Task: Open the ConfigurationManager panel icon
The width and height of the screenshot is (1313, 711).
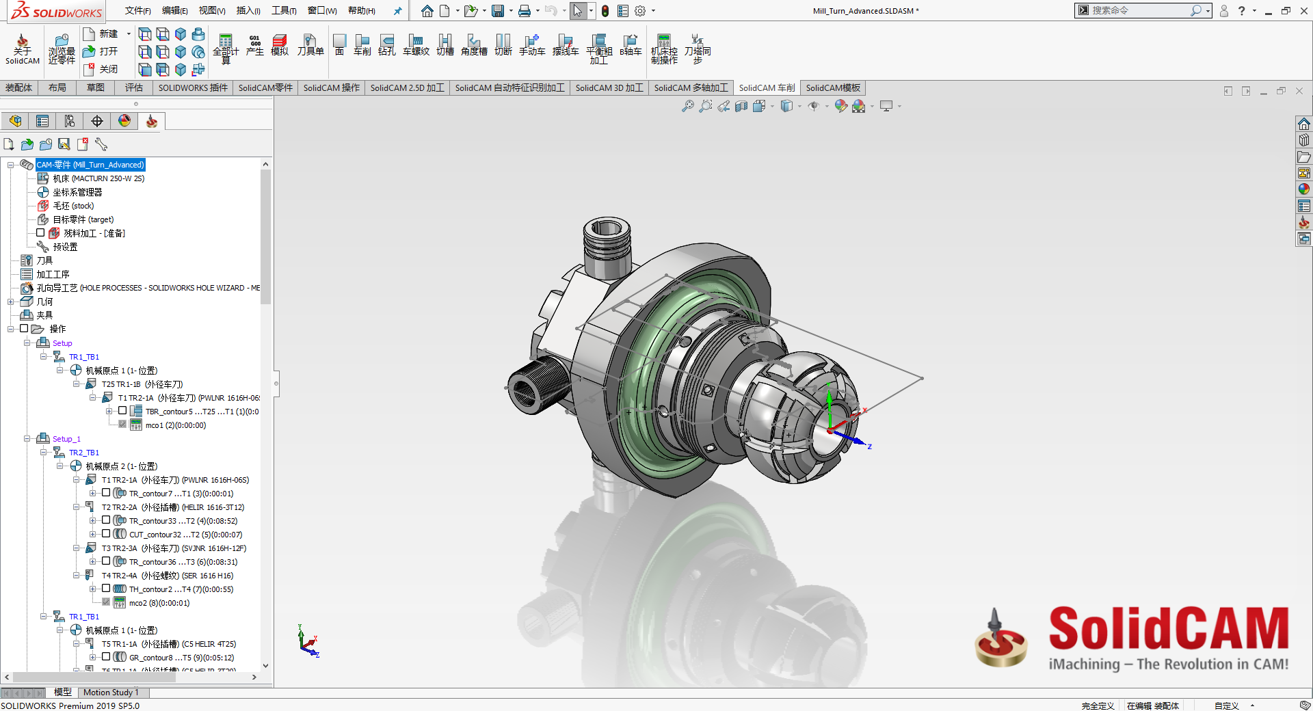Action: [70, 121]
